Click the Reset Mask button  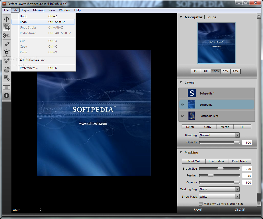240,161
